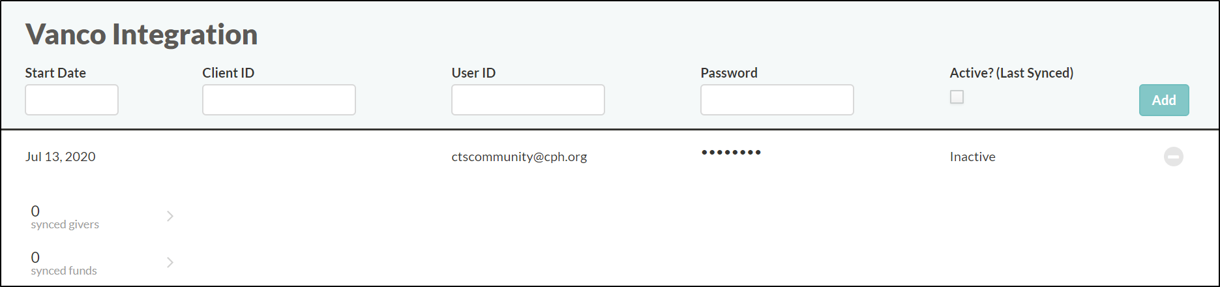Image resolution: width=1220 pixels, height=287 pixels.
Task: Click the masked password dots
Action: (x=731, y=153)
